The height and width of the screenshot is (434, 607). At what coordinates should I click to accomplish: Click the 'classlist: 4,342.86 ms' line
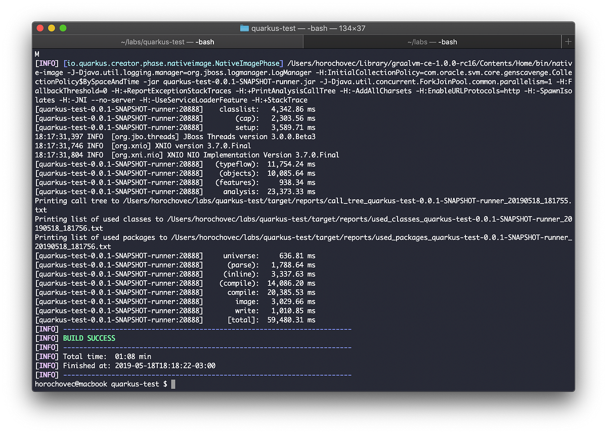(x=175, y=109)
